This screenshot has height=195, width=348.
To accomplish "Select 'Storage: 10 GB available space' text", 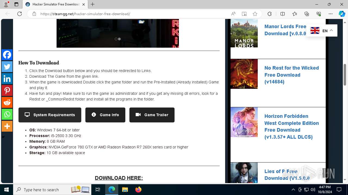I will click(57, 153).
